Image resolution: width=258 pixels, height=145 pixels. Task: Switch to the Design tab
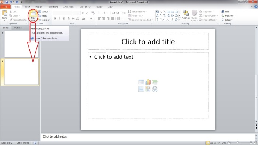click(39, 7)
